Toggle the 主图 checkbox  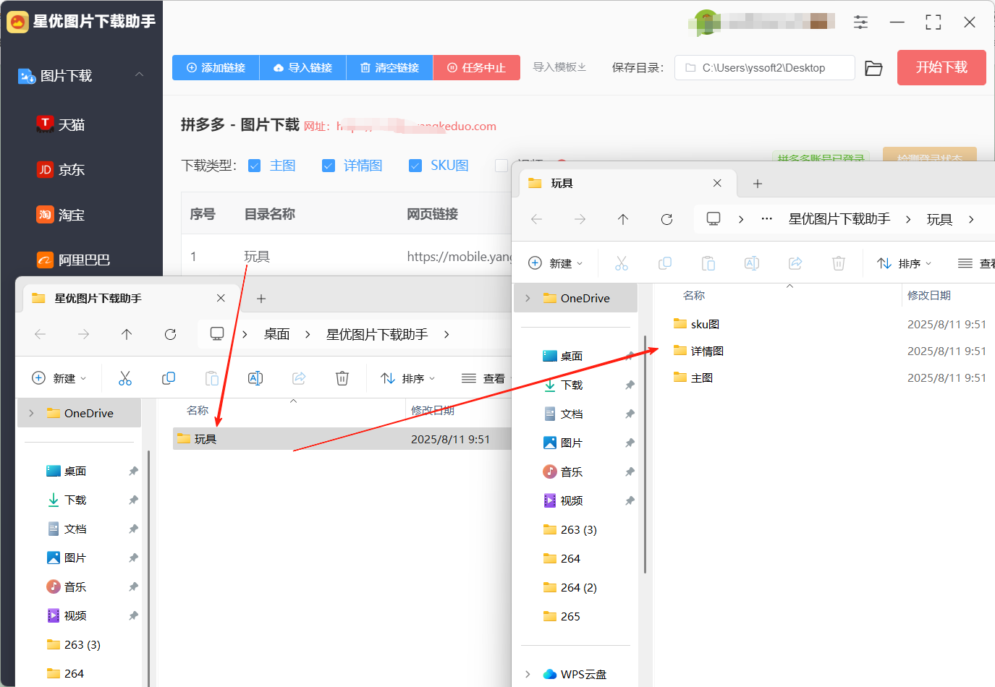point(254,166)
